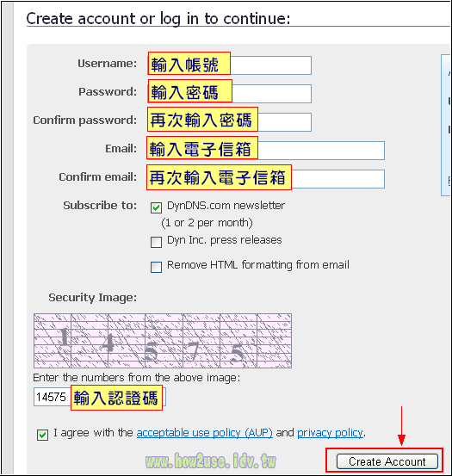Check the Dyn Inc. press releases box
The image size is (452, 476).
(x=157, y=242)
